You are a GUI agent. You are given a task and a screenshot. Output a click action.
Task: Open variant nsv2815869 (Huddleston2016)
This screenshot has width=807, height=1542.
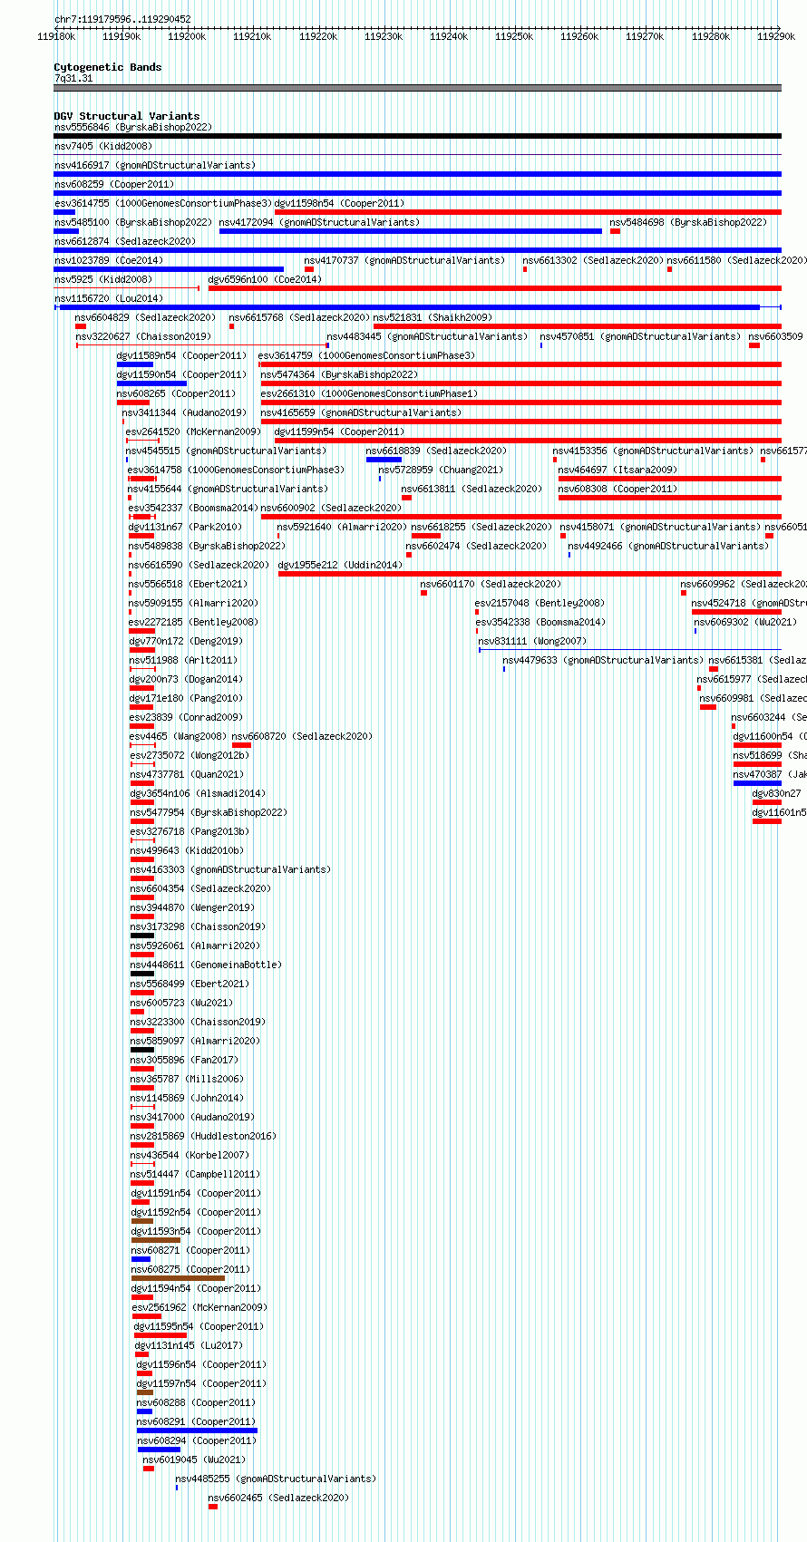coord(204,1136)
